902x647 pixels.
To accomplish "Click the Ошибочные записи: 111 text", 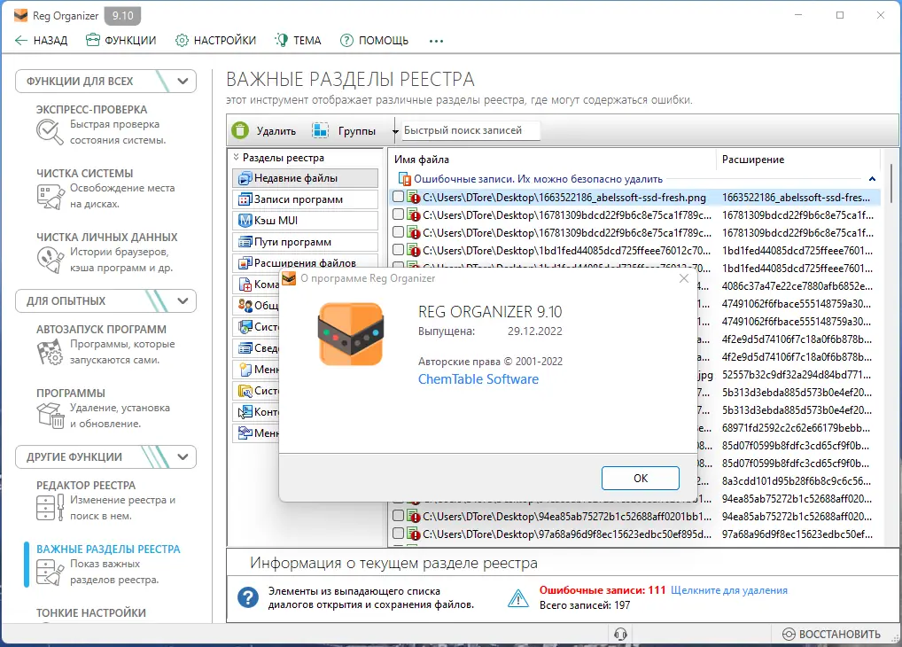I will pyautogui.click(x=603, y=590).
